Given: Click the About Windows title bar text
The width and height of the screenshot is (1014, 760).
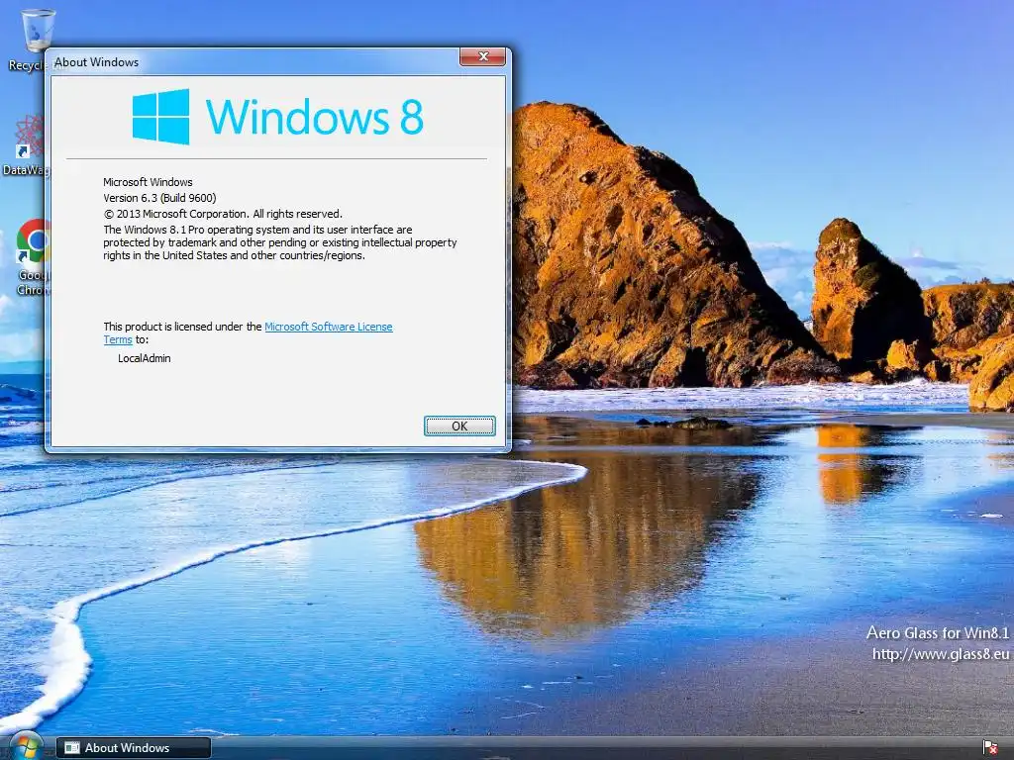Looking at the screenshot, I should point(96,62).
